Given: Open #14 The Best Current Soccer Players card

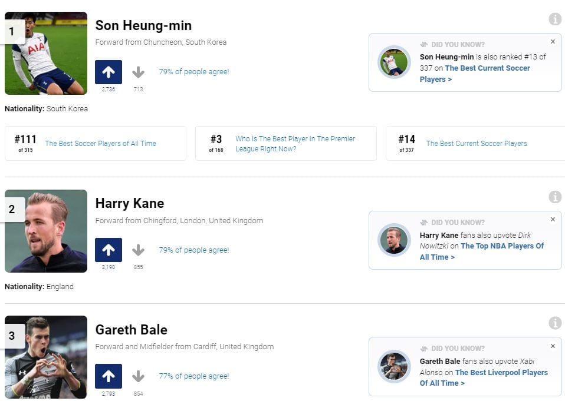Looking at the screenshot, I should (x=475, y=143).
